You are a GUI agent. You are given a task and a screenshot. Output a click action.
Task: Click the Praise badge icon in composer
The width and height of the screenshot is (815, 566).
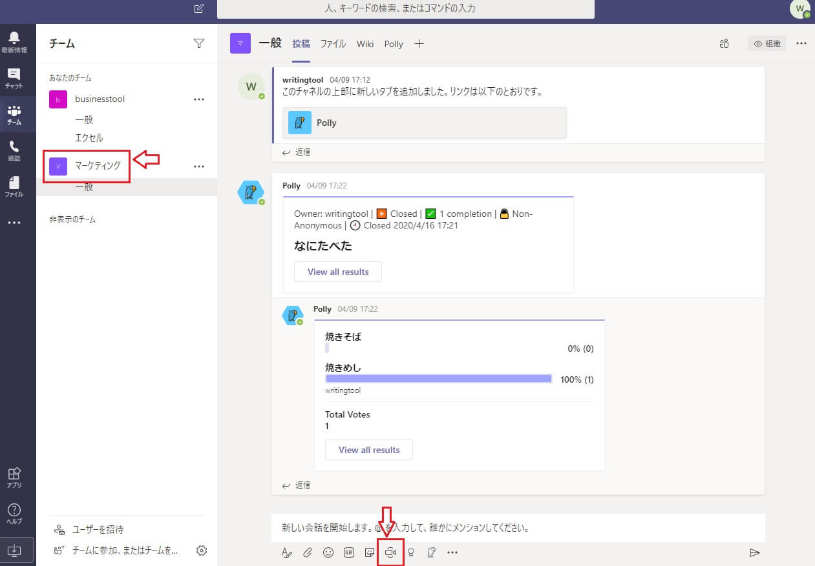point(410,552)
